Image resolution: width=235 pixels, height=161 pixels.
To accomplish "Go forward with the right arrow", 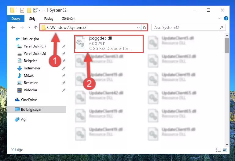I will 22,27.
